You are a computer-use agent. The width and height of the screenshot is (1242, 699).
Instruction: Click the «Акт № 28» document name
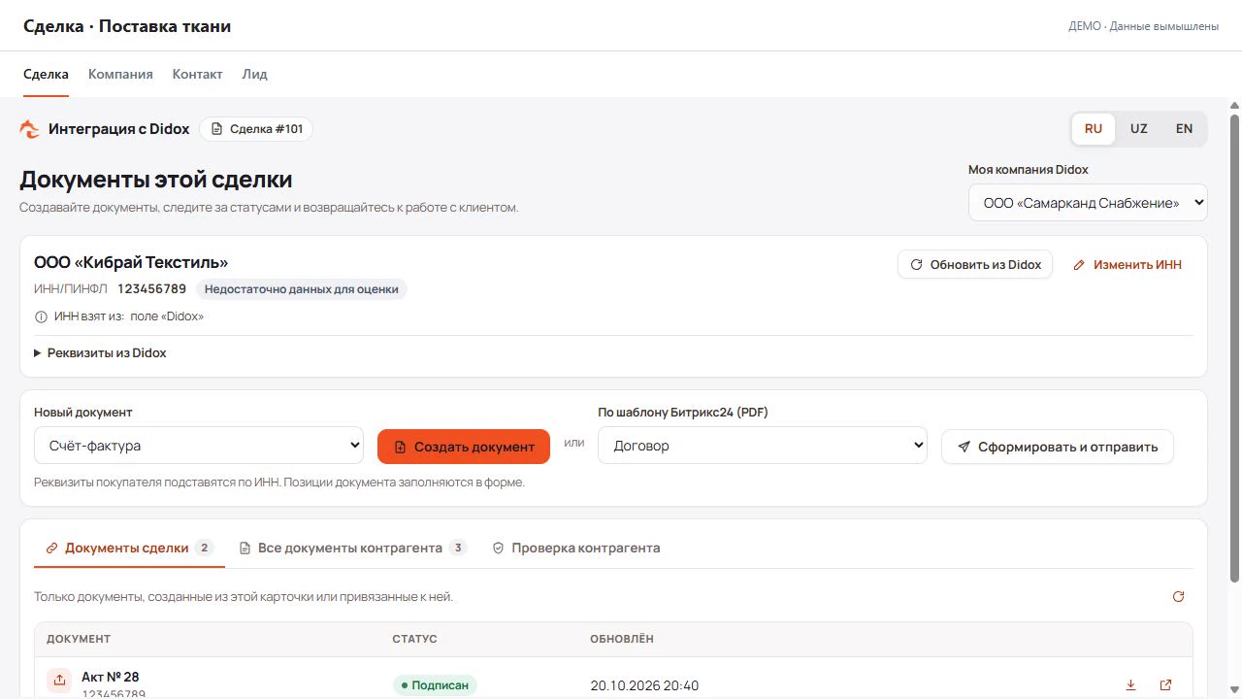click(x=111, y=677)
